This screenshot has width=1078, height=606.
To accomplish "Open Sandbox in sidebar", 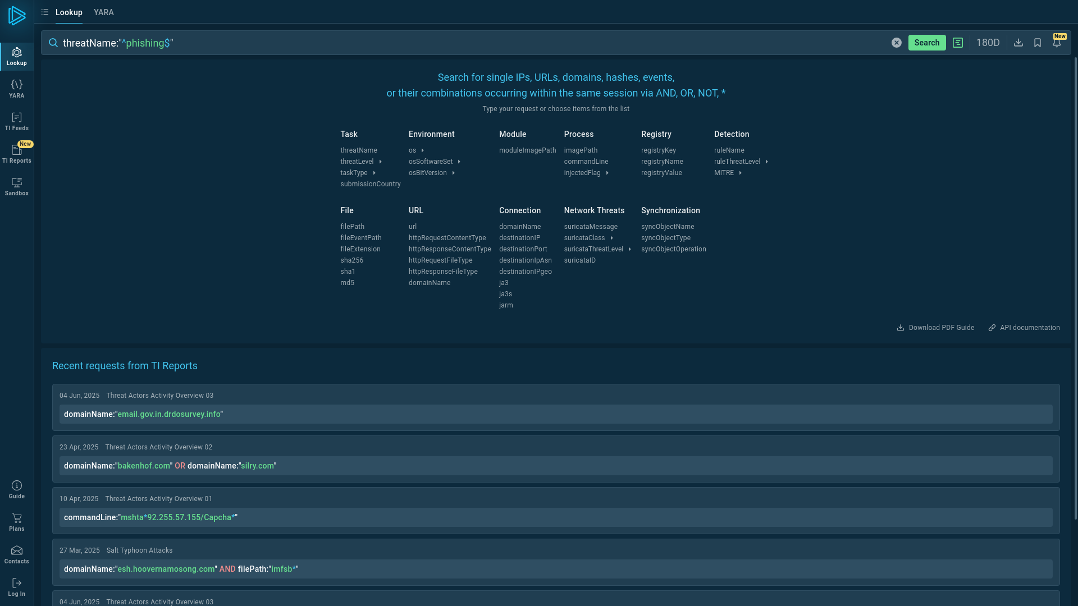I will tap(17, 187).
